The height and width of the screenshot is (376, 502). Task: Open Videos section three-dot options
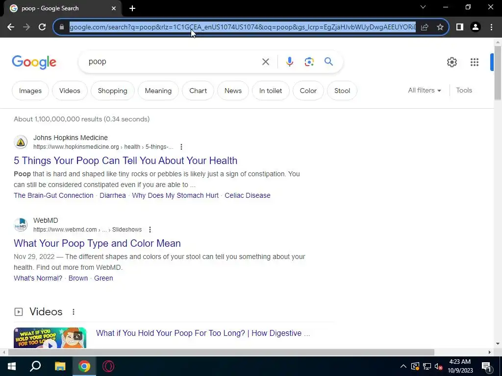click(x=74, y=312)
